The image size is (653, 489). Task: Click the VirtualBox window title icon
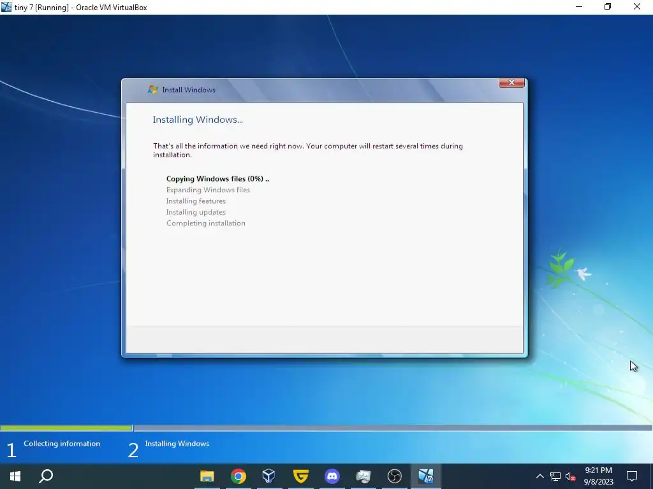click(6, 7)
